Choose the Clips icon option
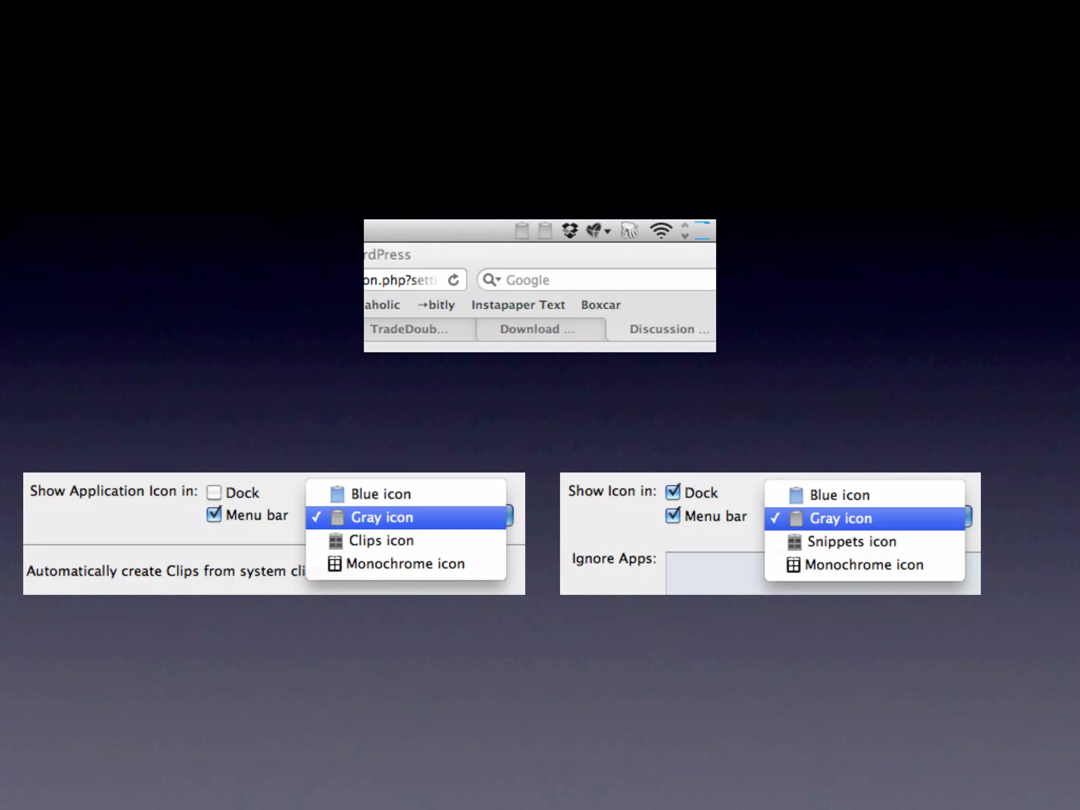The height and width of the screenshot is (810, 1080). tap(381, 541)
